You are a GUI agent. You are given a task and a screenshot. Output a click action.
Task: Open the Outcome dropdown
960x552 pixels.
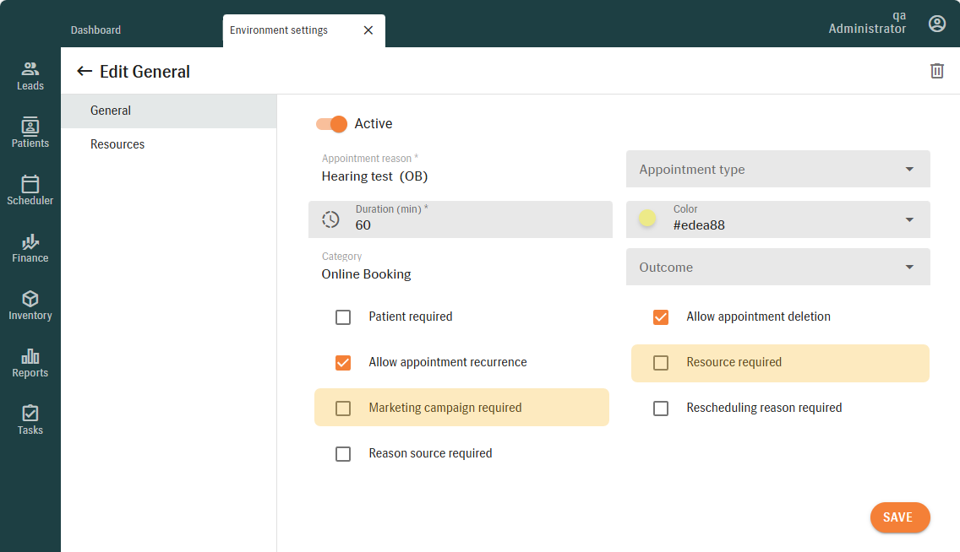pos(777,268)
